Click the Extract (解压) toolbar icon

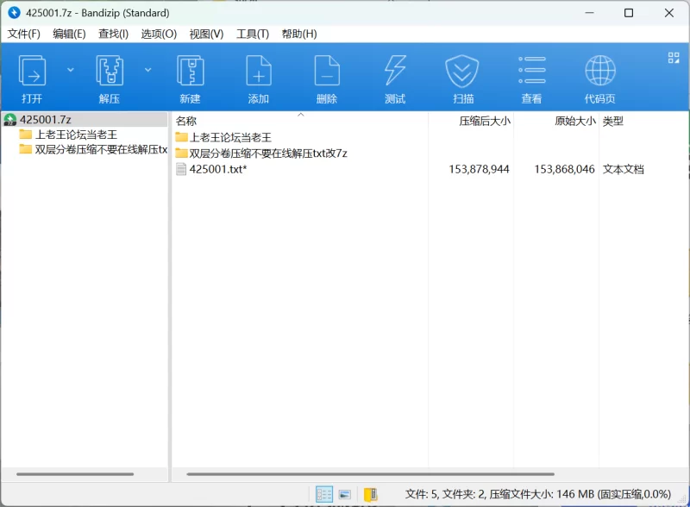110,71
